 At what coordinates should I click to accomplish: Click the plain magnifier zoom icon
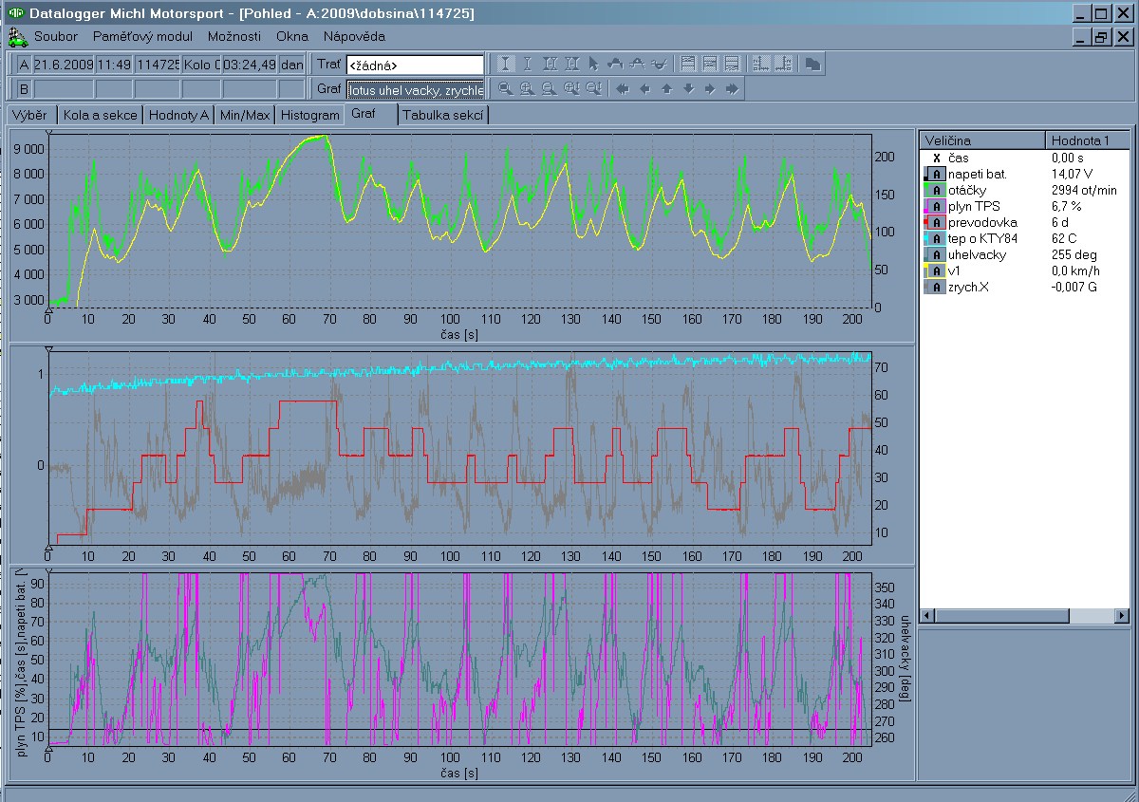tap(507, 89)
